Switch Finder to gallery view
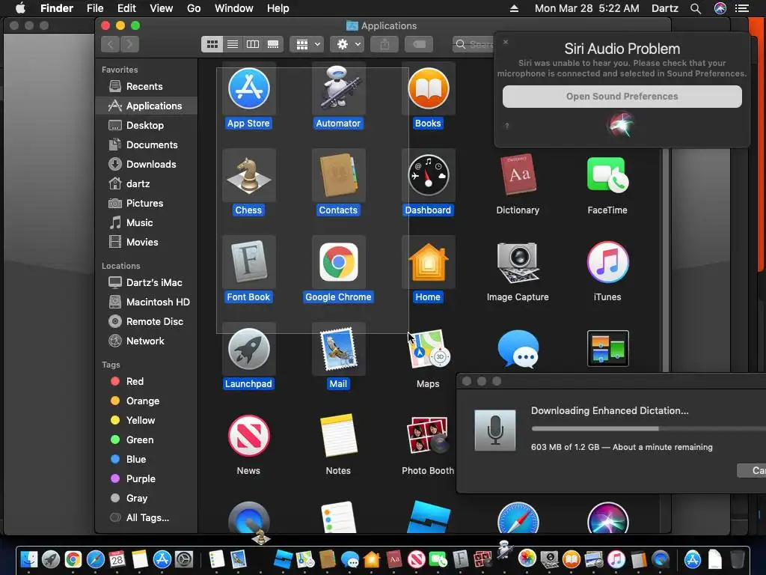Screen dimensions: 766x575 [273, 44]
